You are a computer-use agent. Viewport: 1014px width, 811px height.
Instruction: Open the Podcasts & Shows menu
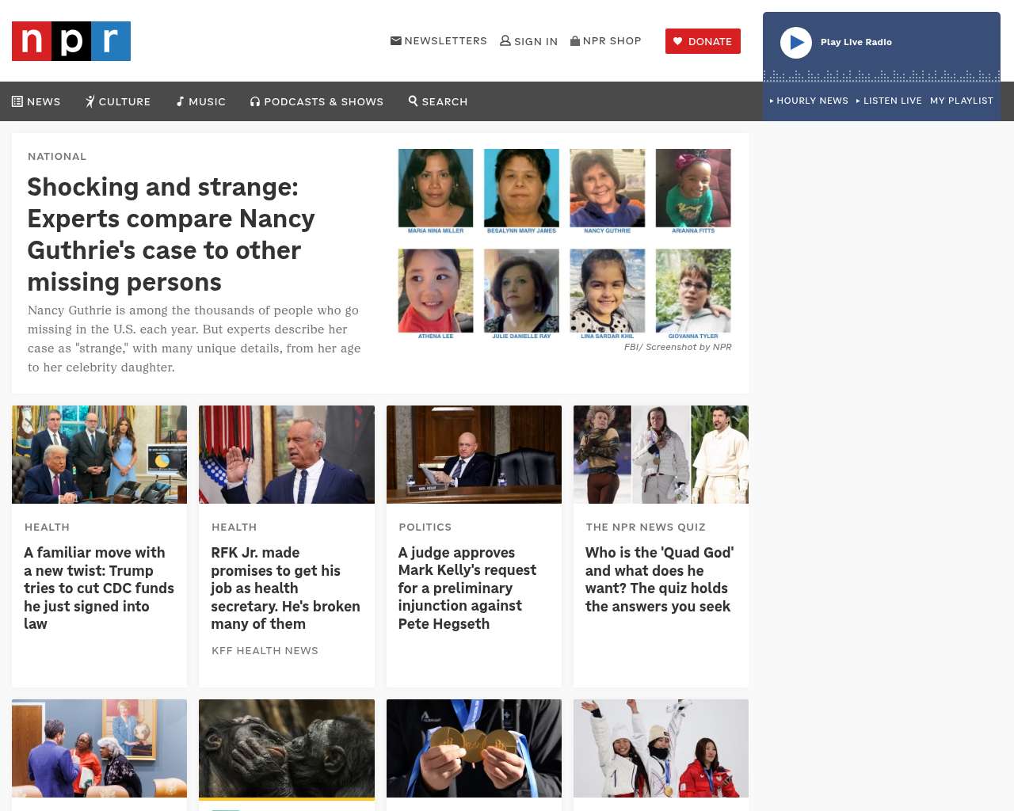(x=317, y=101)
